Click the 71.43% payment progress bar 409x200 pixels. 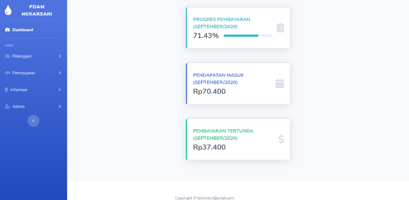pos(248,35)
